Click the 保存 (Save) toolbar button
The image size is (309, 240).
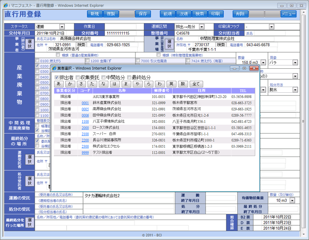[x=143, y=14]
